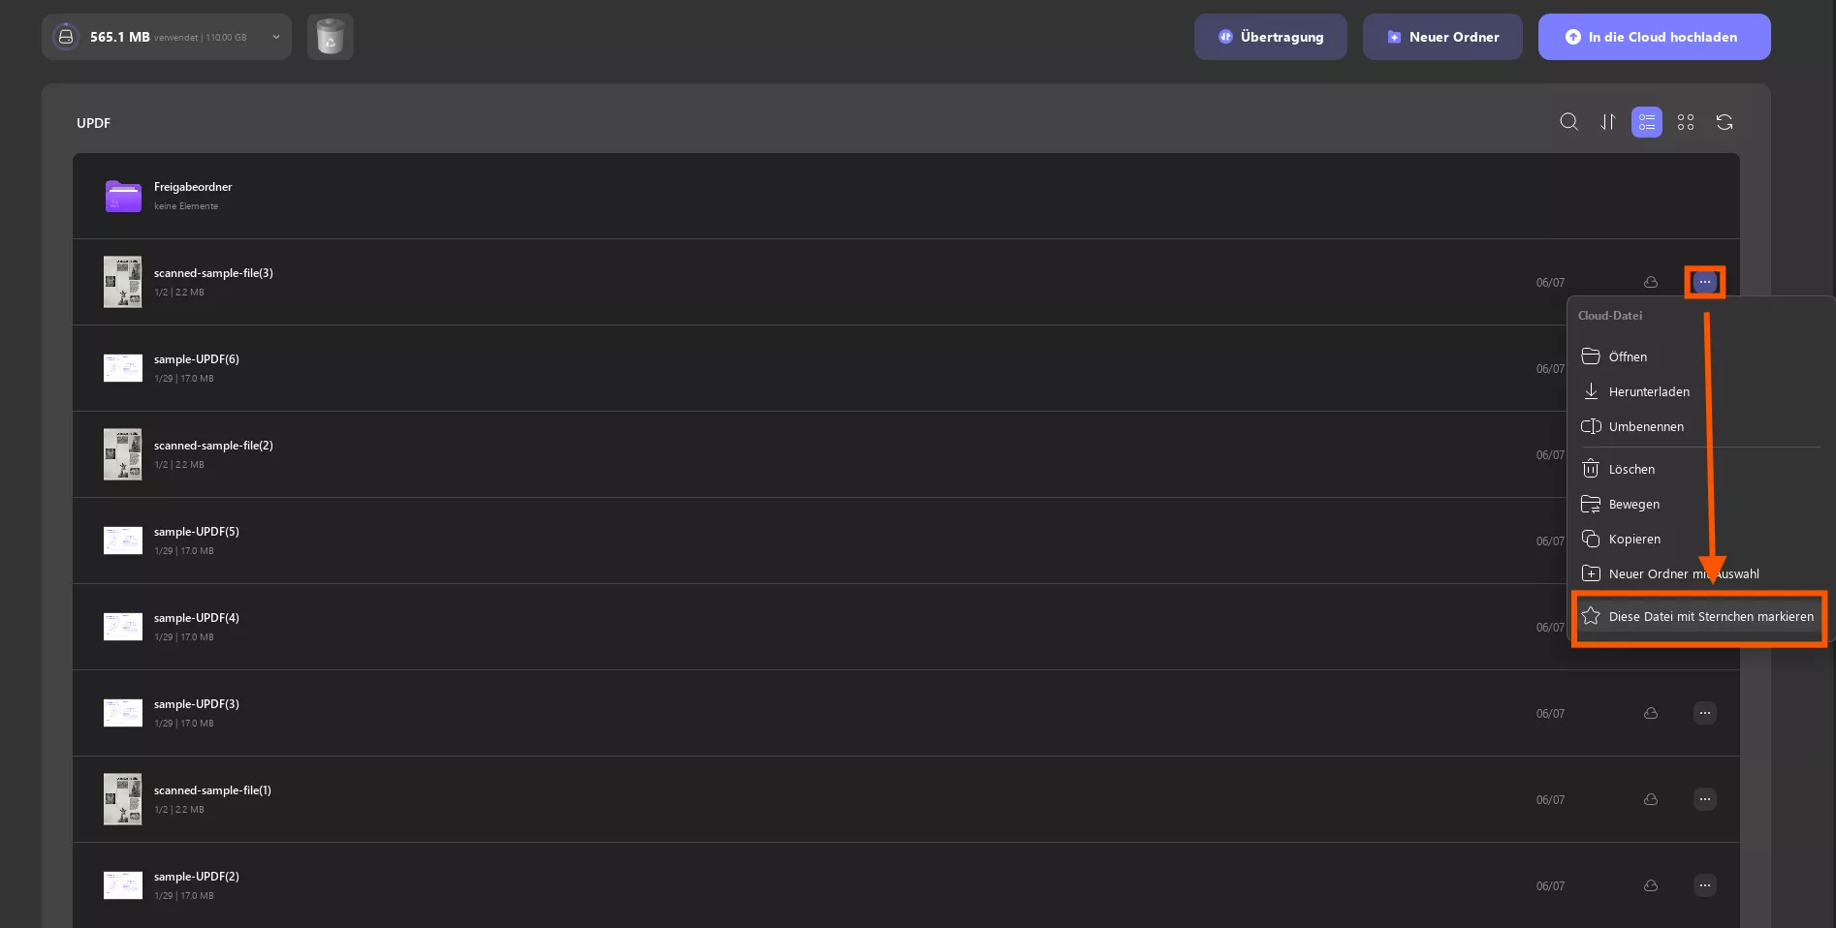The height and width of the screenshot is (928, 1836).
Task: Mark file with star via Sternchen markieren
Action: click(x=1710, y=616)
